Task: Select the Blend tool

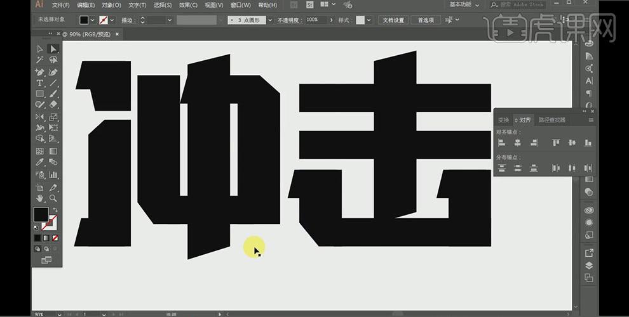Action: [53, 162]
